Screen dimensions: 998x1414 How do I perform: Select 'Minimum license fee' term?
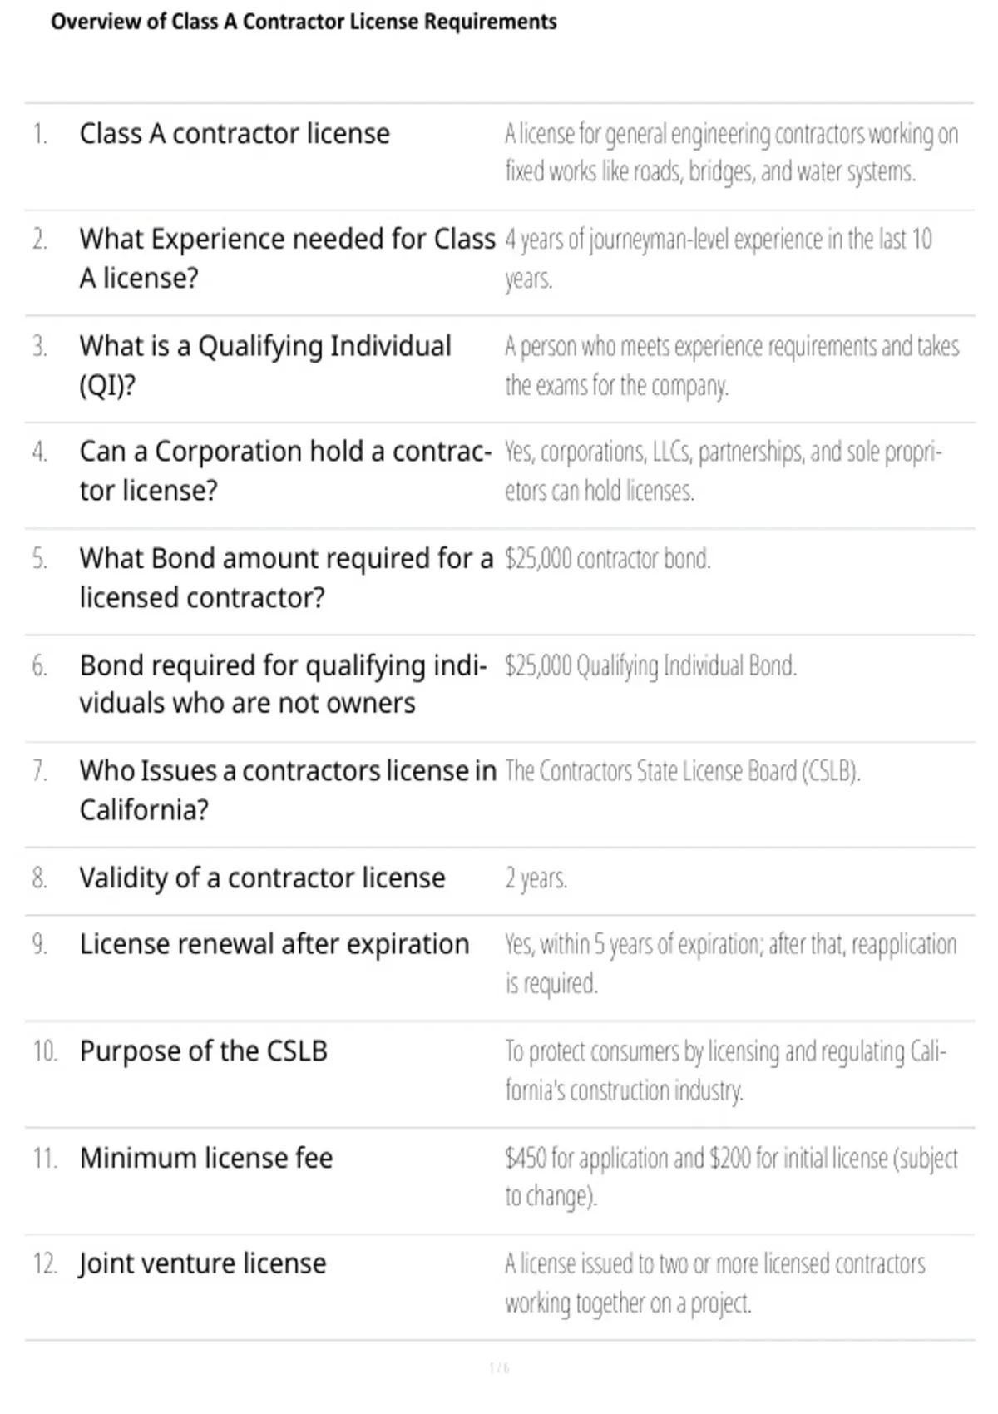206,1157
